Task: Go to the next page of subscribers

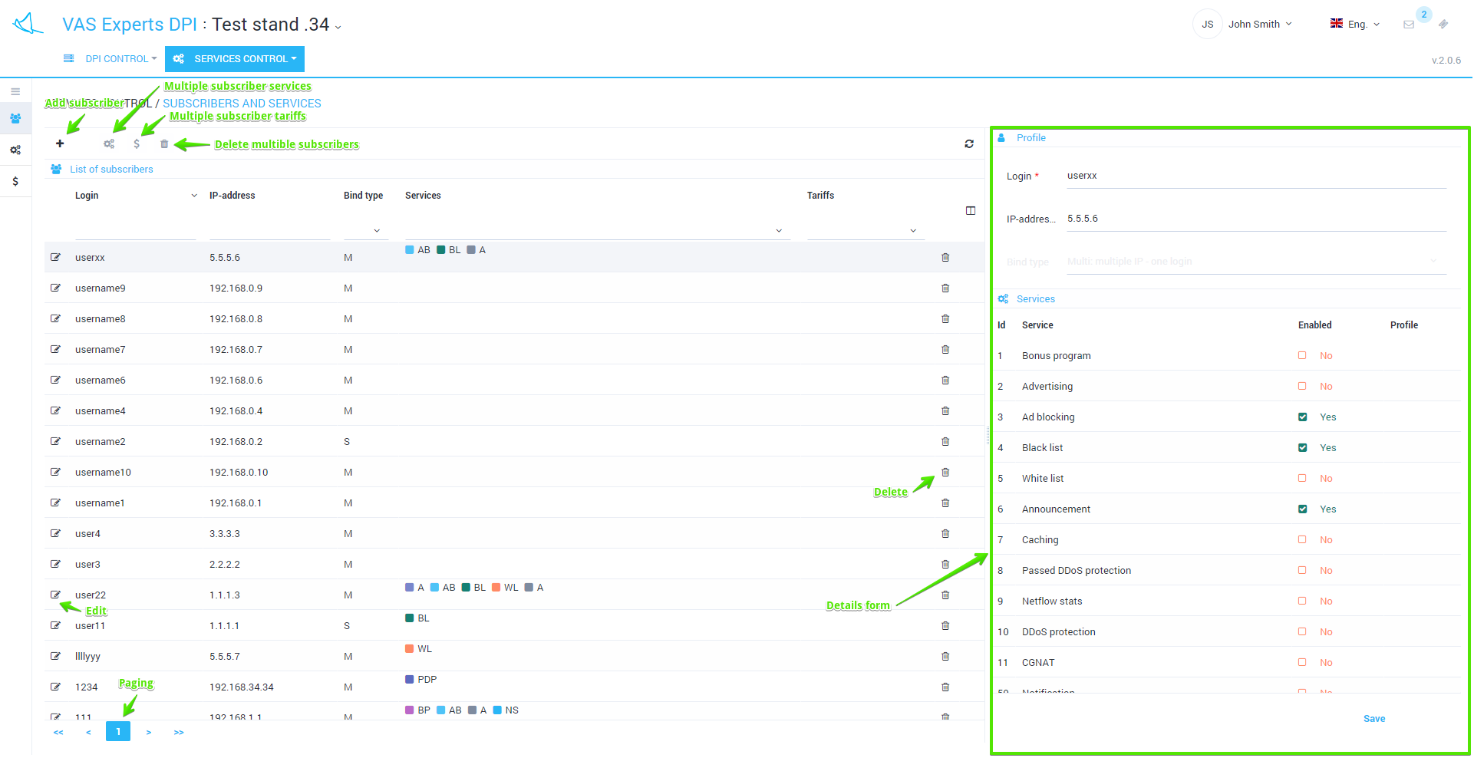Action: [x=149, y=732]
